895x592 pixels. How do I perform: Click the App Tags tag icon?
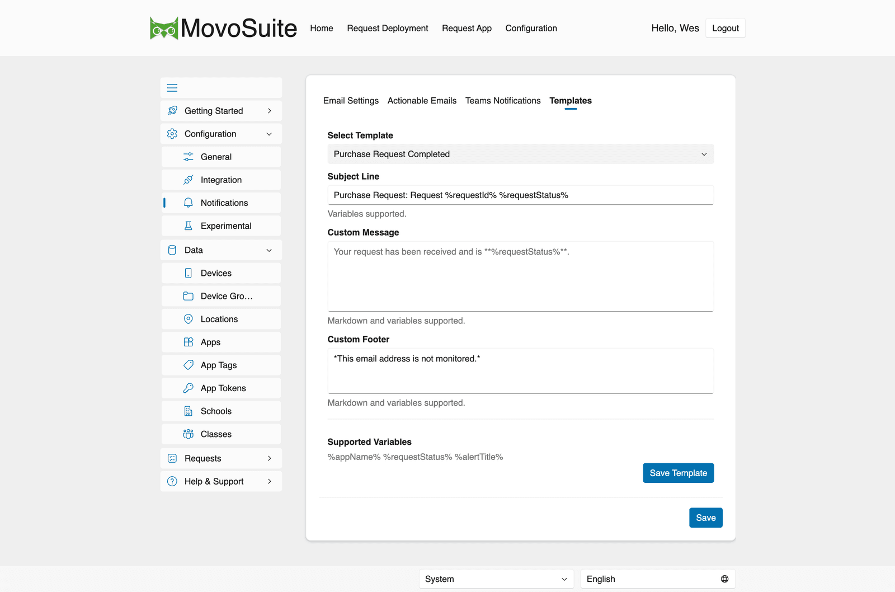[189, 365]
